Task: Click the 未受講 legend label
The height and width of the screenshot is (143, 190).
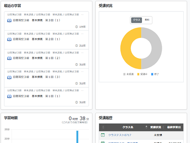Action: tap(130, 74)
